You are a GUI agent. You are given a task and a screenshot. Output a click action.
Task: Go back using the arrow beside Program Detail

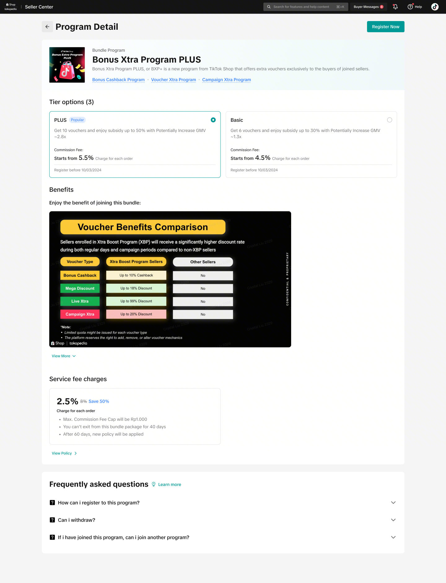point(47,27)
